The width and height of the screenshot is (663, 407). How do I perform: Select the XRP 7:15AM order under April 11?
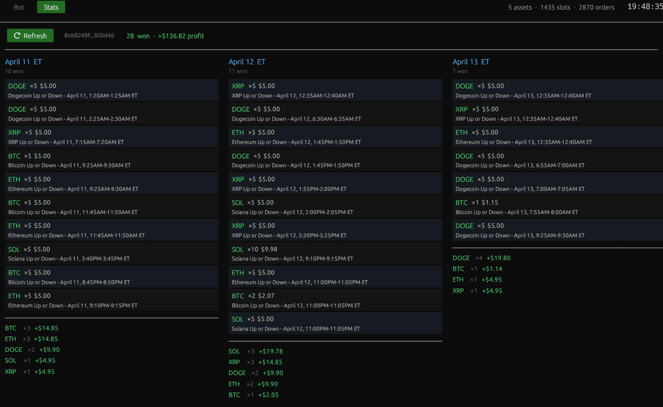(x=111, y=137)
